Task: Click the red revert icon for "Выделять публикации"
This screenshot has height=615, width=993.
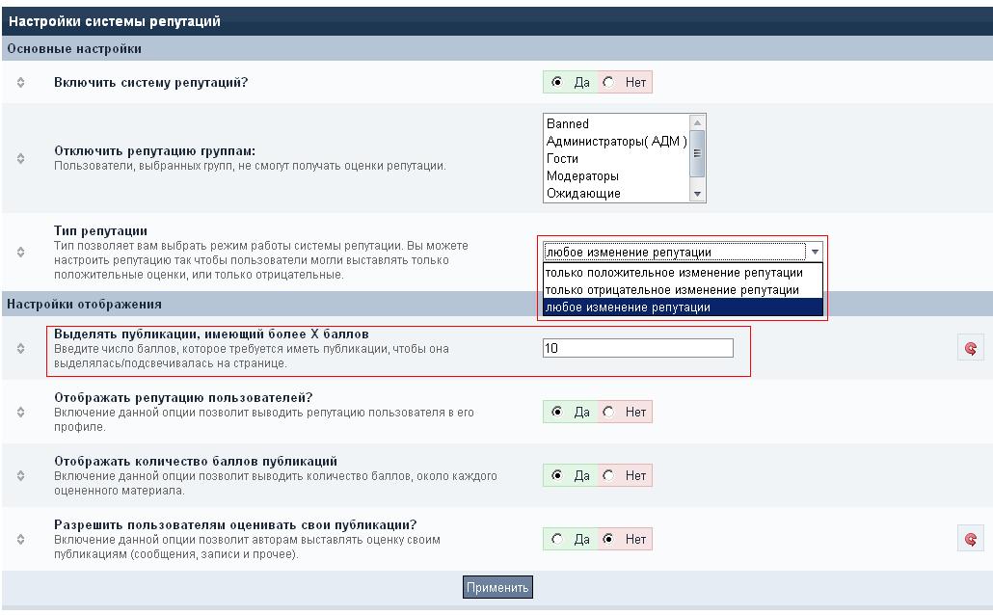Action: [972, 349]
